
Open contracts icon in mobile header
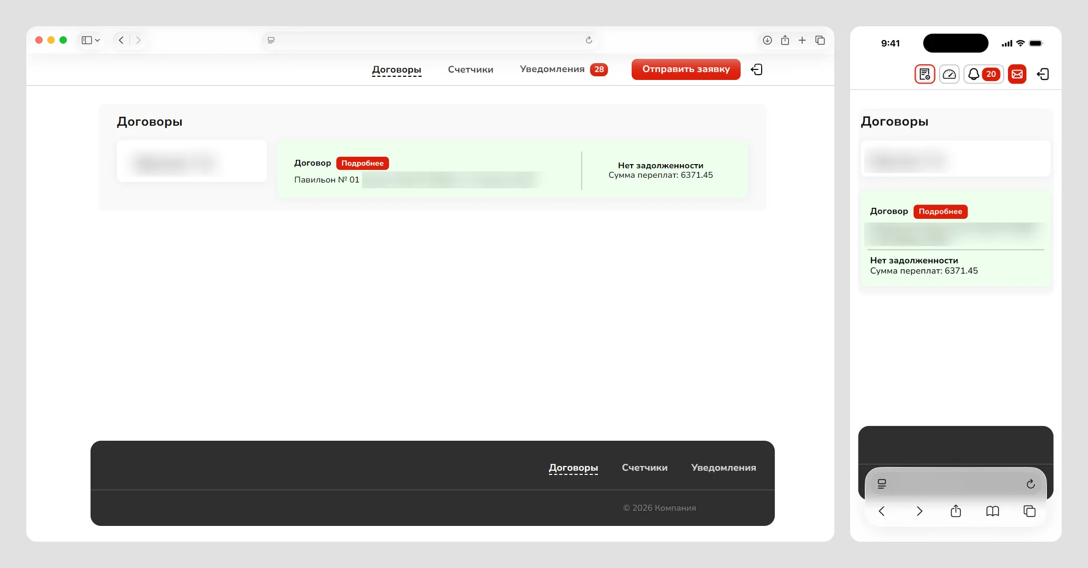[x=925, y=74]
